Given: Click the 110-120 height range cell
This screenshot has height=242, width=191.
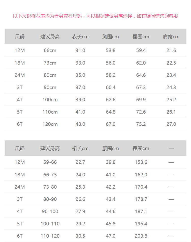Looking at the screenshot, I should click(x=50, y=236).
